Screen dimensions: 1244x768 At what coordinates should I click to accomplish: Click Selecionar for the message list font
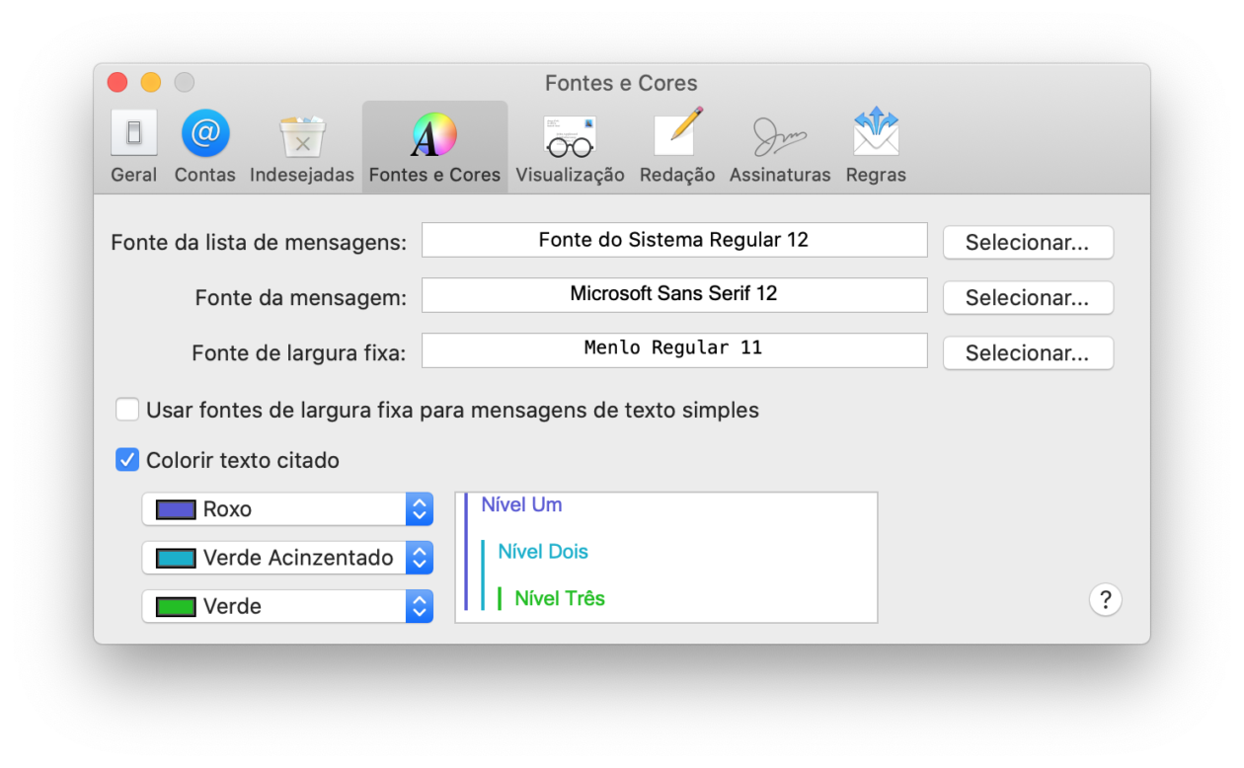(1028, 242)
